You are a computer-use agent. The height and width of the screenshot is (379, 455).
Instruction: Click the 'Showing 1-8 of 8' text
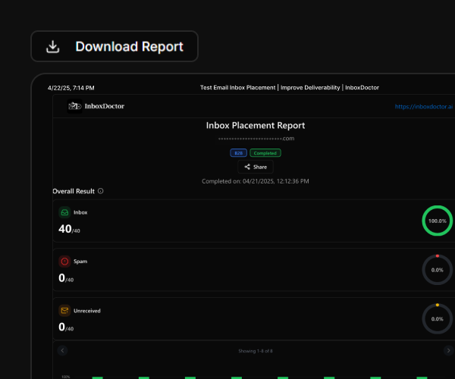(x=256, y=351)
